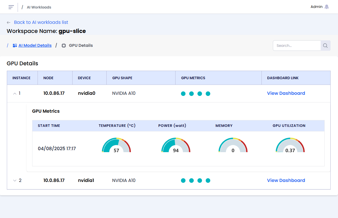Screen dimensions: 338x218
Task: Click last GPU metrics dot for nvidia1
Action: 208,181
